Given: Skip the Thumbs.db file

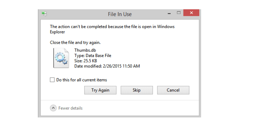Looking at the screenshot, I should pyautogui.click(x=137, y=90).
